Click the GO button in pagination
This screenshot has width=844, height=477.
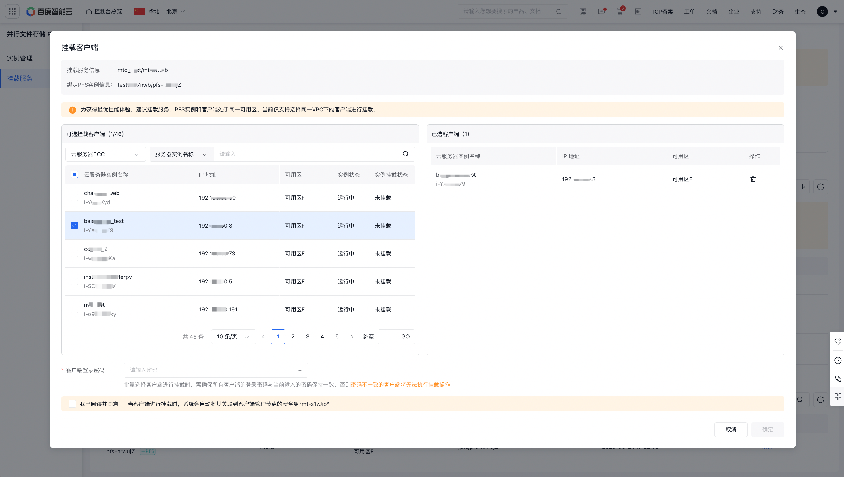(405, 337)
